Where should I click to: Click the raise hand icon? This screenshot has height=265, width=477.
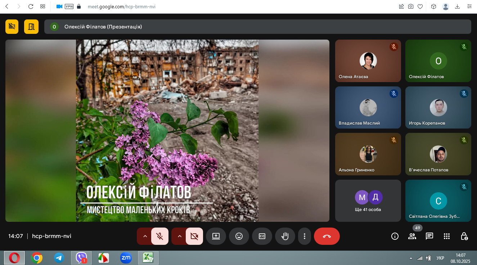coord(285,236)
